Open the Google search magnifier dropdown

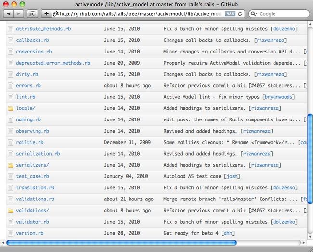pos(254,14)
